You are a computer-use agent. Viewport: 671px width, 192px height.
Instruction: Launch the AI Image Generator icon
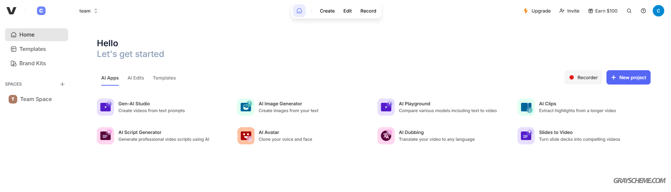tap(246, 107)
